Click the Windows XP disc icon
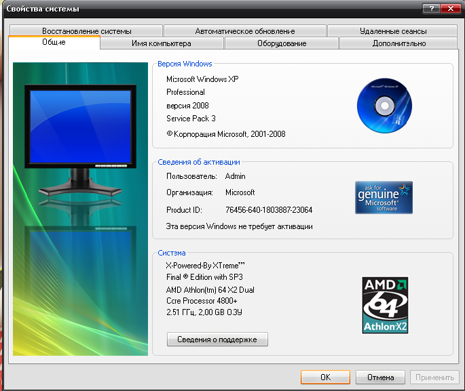Screen dimensions: 465x391 [x=384, y=106]
